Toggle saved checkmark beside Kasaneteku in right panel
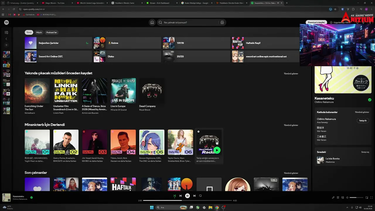The height and width of the screenshot is (211, 375). coord(370,100)
